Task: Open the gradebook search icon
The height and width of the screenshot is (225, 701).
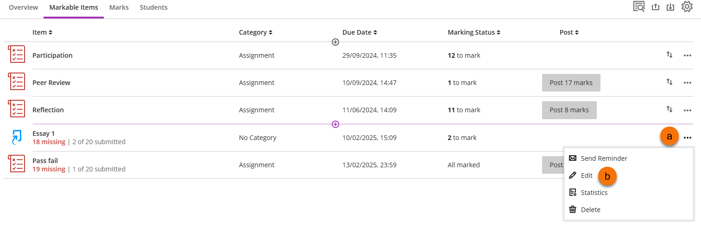Action: point(639,7)
